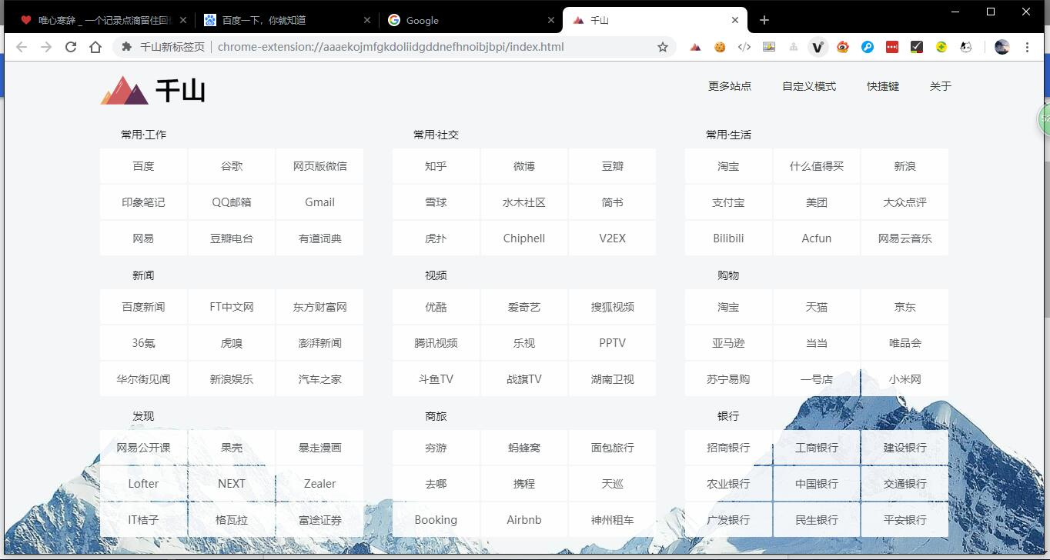Open the cookie extension icon
Image resolution: width=1050 pixels, height=560 pixels.
click(x=720, y=47)
